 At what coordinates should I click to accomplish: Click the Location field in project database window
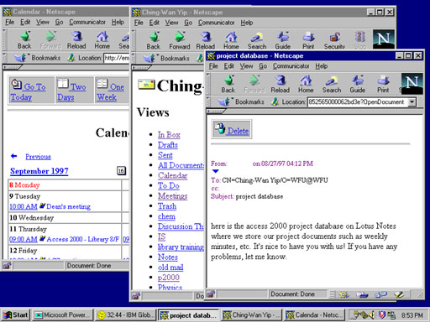(358, 101)
